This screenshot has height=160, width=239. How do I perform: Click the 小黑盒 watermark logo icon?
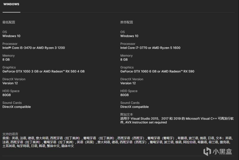(207, 151)
